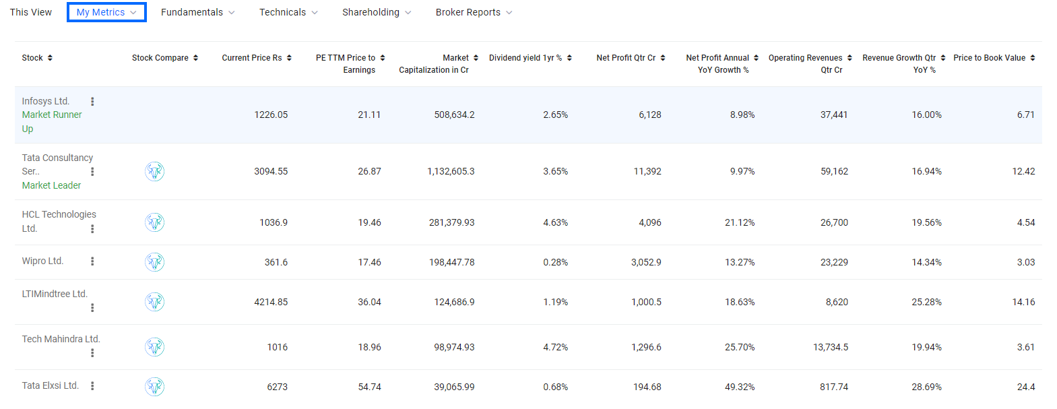1057x409 pixels.
Task: Click compare bull icon for Wipro
Action: pos(154,262)
